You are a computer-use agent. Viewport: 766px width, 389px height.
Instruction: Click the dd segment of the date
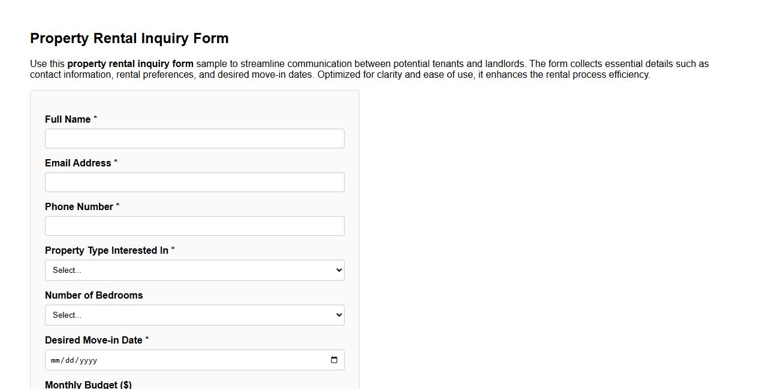[70, 360]
